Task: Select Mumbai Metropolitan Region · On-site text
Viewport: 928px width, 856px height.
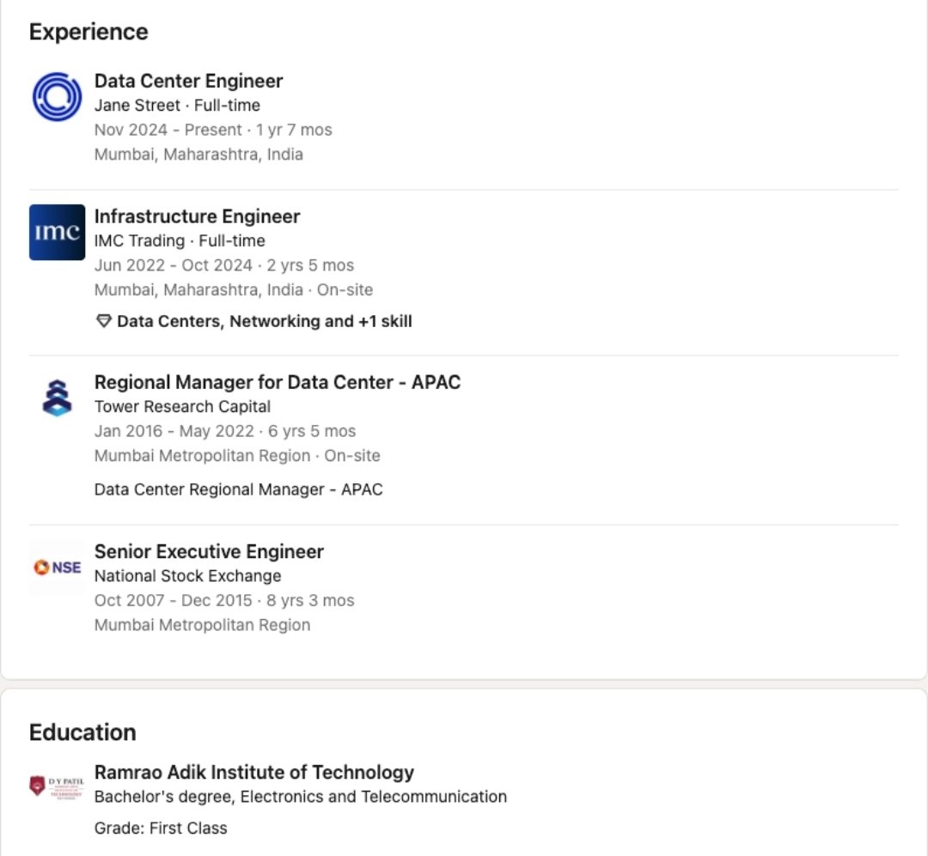Action: click(x=237, y=456)
